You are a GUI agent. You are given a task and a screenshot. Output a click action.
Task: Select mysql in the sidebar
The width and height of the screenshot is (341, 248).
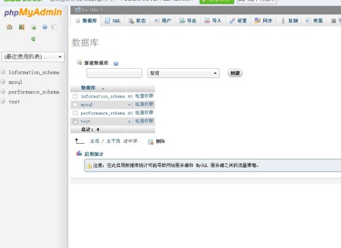tap(16, 82)
